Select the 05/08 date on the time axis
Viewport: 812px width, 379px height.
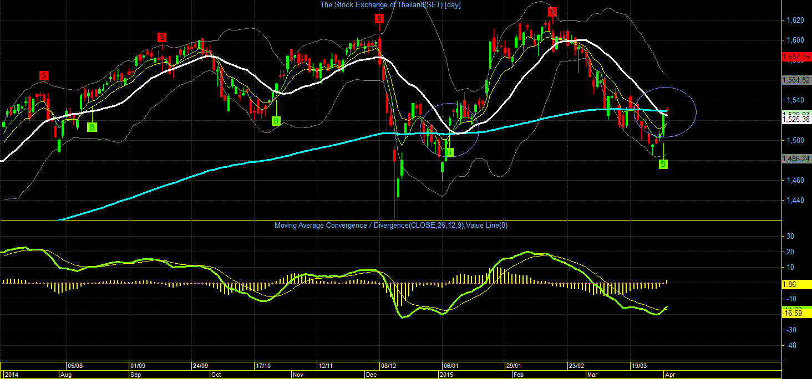pyautogui.click(x=75, y=366)
